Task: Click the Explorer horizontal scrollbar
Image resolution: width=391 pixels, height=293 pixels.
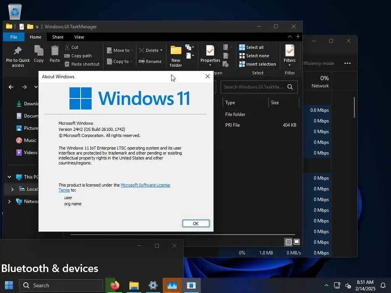Action: pyautogui.click(x=183, y=235)
